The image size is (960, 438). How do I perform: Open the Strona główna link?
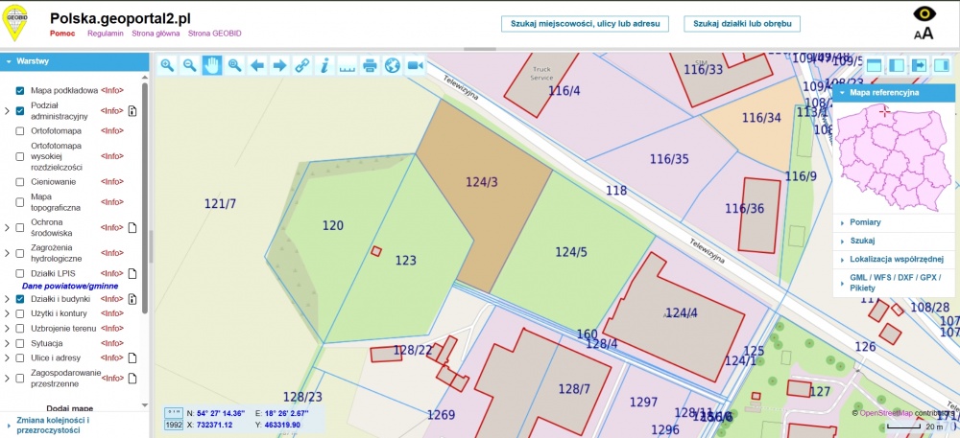pyautogui.click(x=156, y=34)
